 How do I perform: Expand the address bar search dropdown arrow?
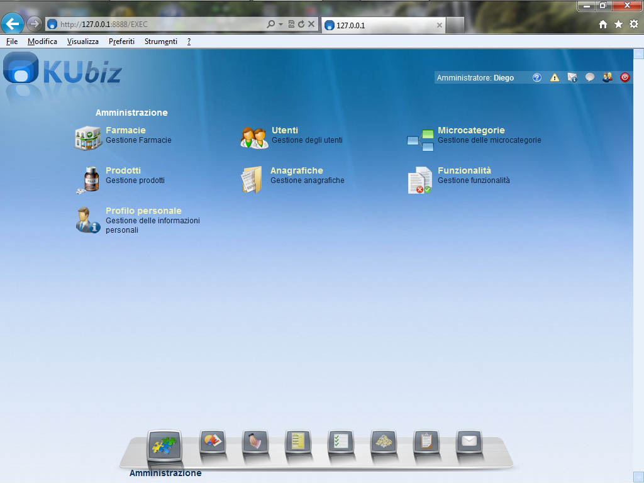280,25
